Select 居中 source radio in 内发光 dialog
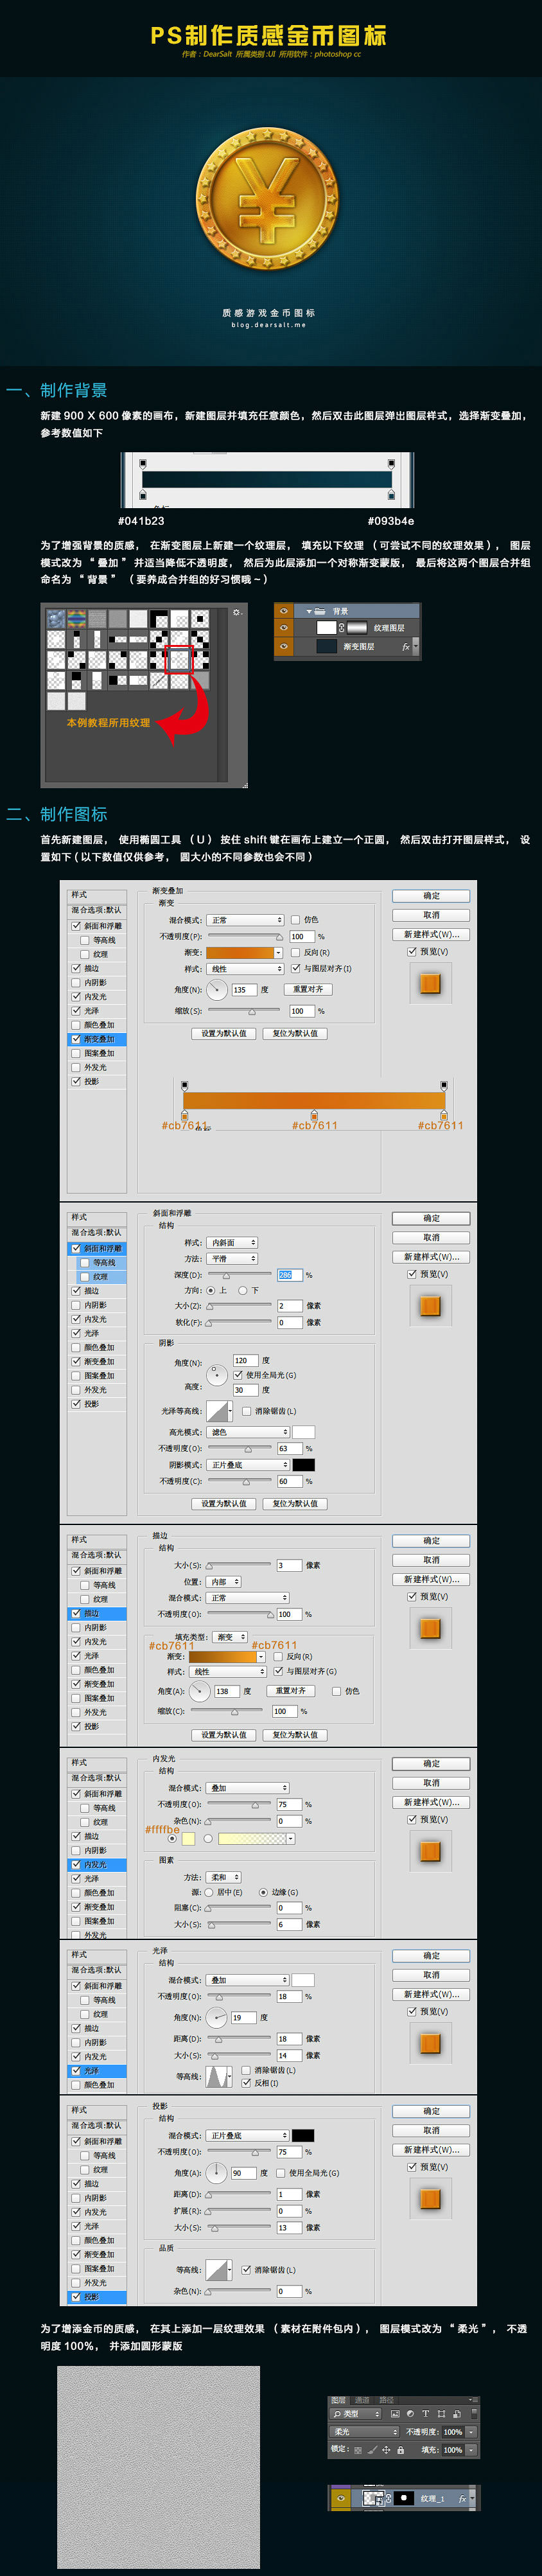 [210, 1892]
